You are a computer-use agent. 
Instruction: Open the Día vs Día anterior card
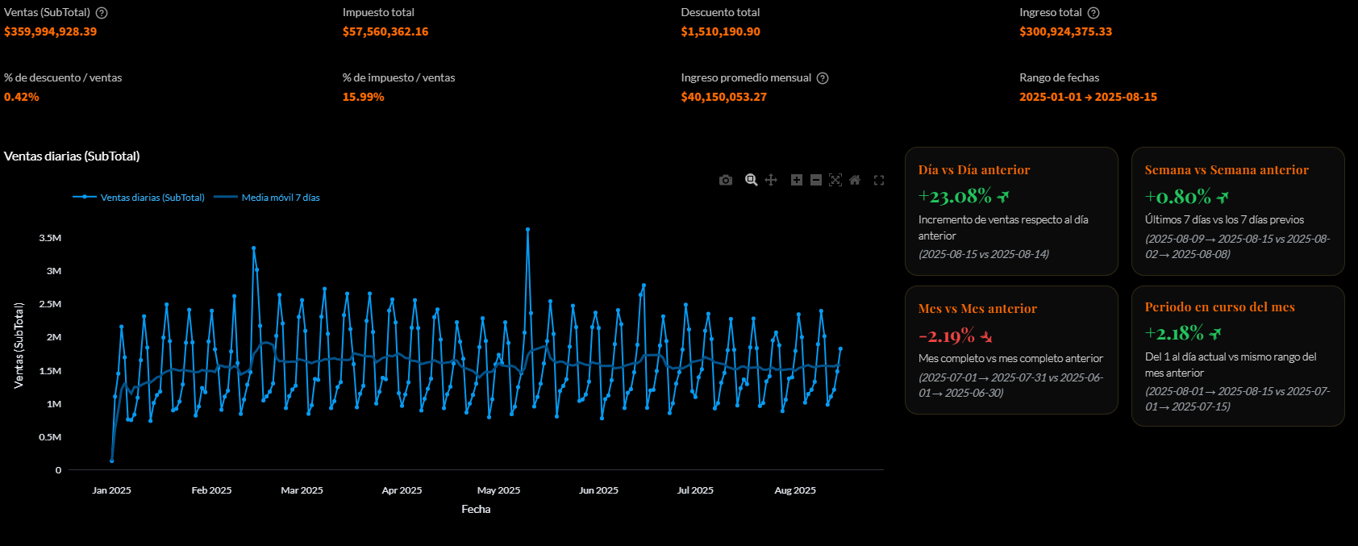tap(1011, 211)
